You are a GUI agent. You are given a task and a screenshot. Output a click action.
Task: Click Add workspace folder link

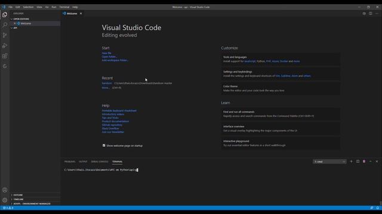(x=115, y=60)
